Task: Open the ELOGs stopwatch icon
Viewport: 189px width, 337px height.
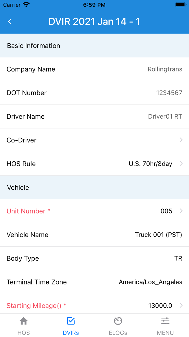Action: 118,321
